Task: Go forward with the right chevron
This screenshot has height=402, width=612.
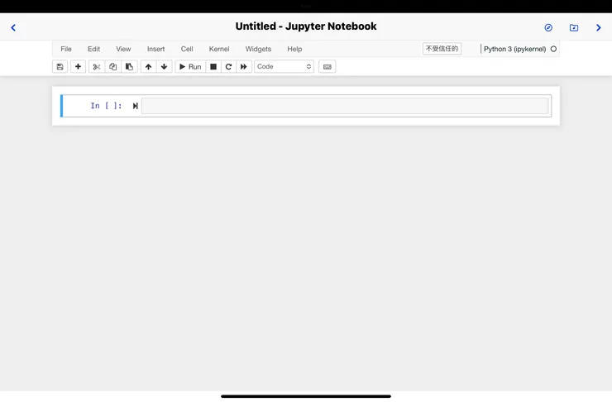Action: pos(598,28)
